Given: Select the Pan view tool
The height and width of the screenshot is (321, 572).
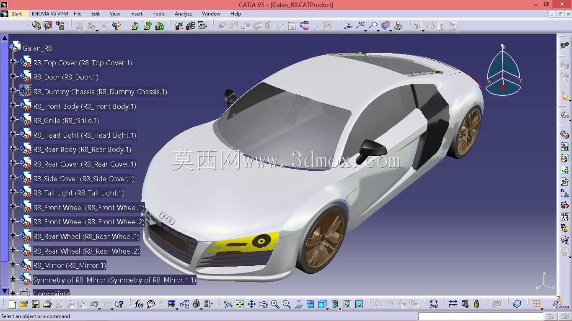Looking at the screenshot, I should (251, 304).
